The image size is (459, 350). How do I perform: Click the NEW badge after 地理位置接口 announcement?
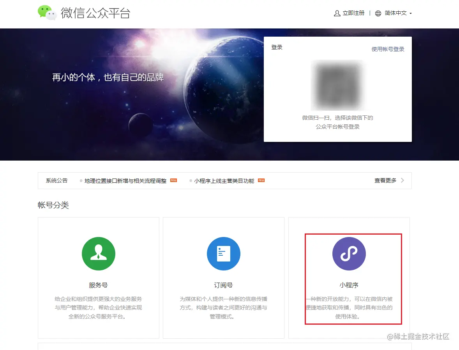click(x=174, y=180)
